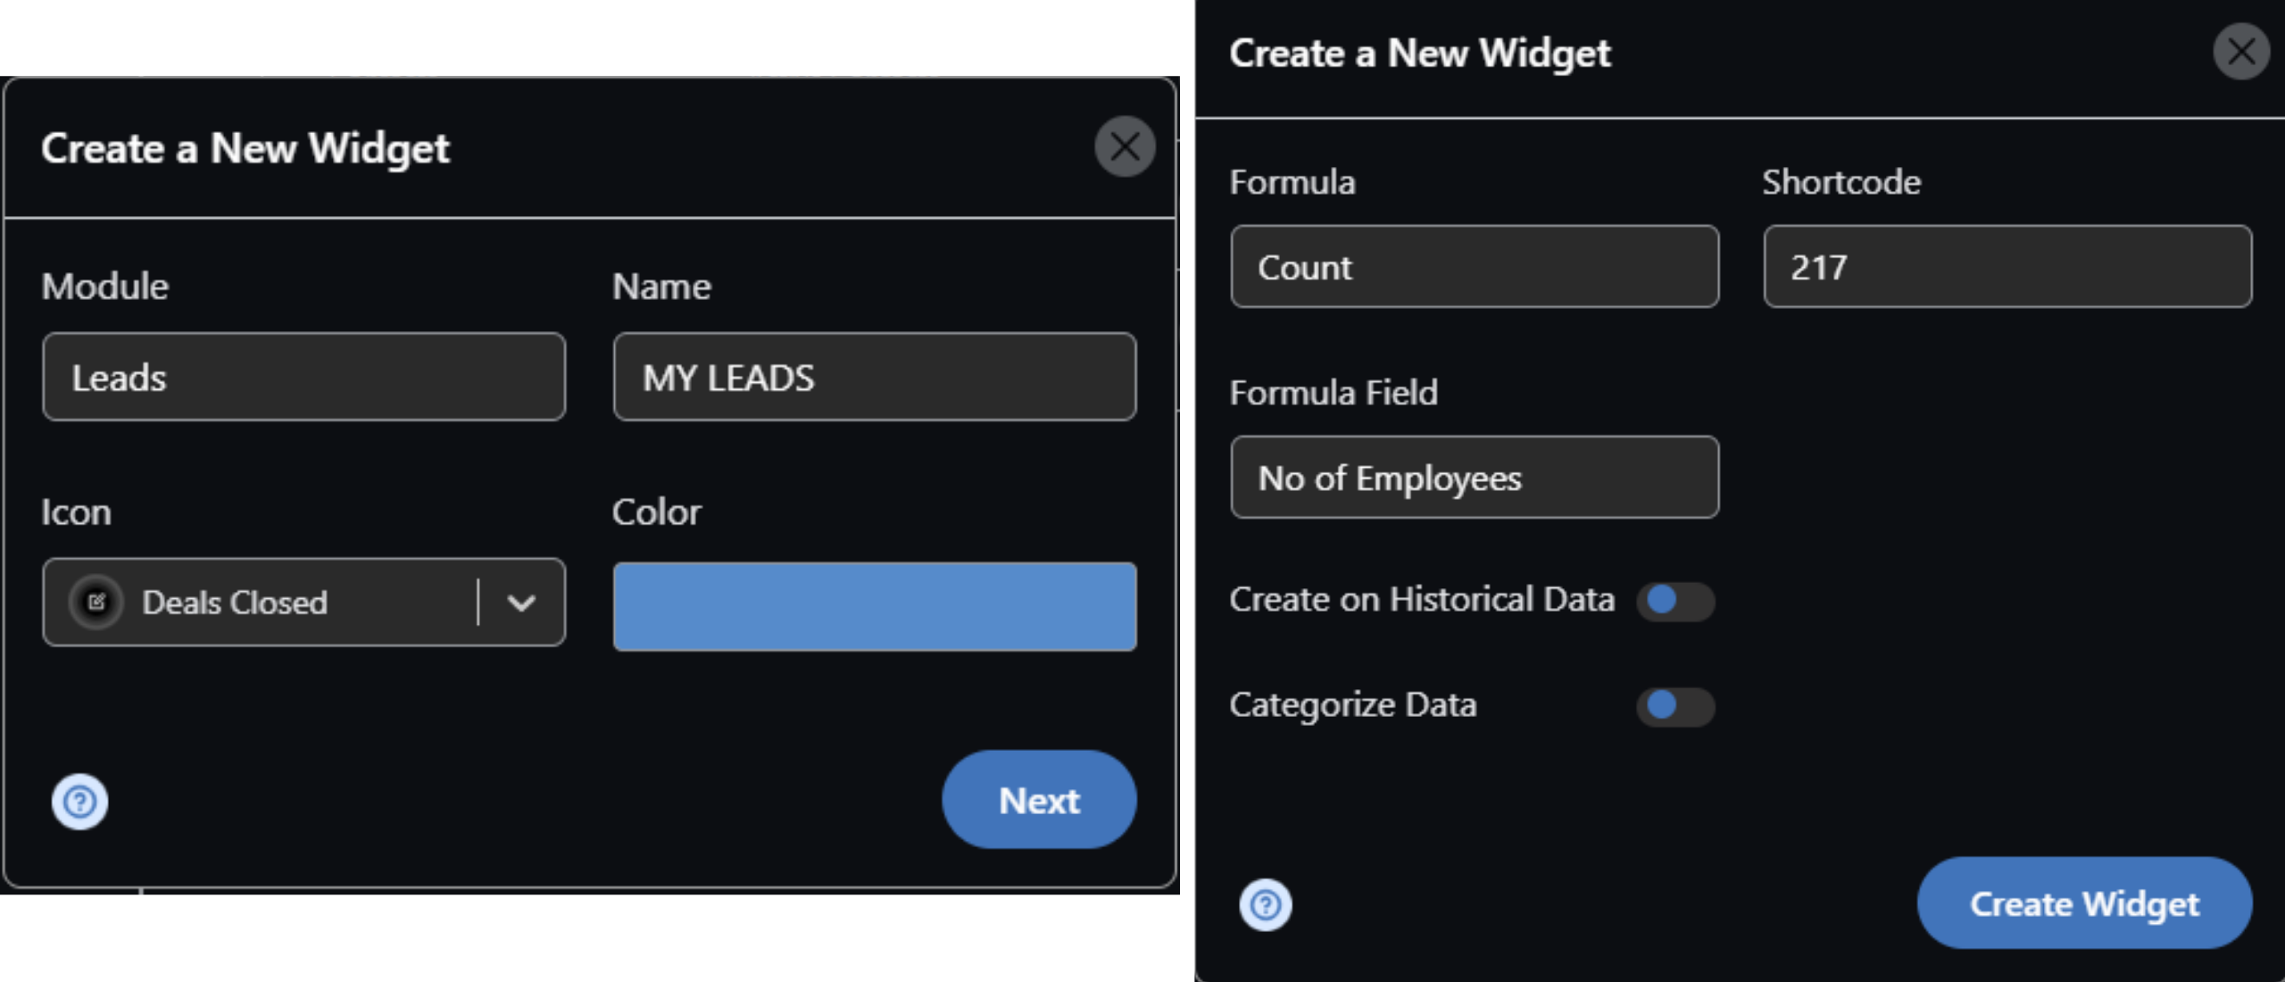Click the Deals Closed text in Icon selector
2285x982 pixels.
235,603
